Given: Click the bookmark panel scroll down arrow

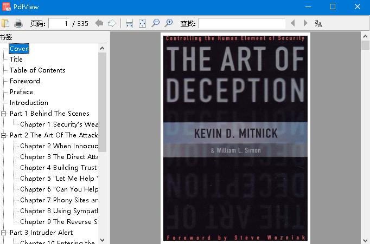Looking at the screenshot, I should (102, 240).
